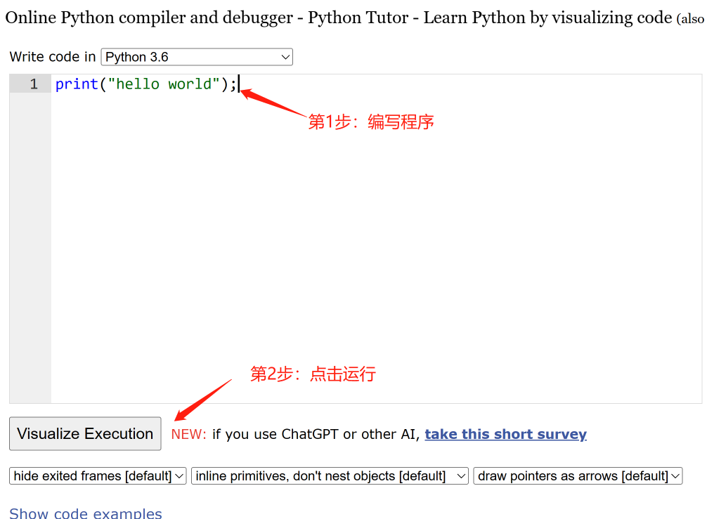Screen dimensions: 707x519
Task: Click the NEW label text
Action: tap(188, 434)
